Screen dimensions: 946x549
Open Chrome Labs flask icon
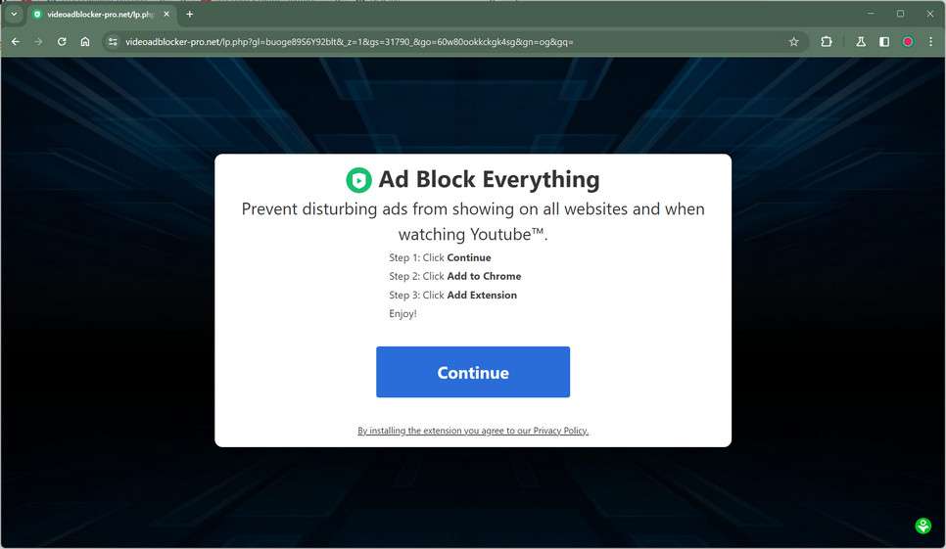(x=861, y=41)
